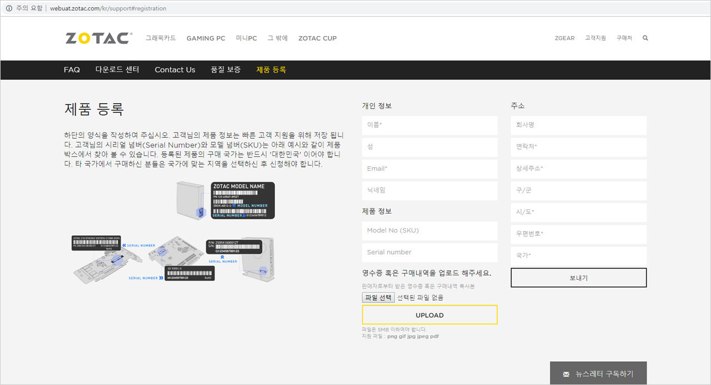
Task: Select the 제품 등록 tab
Action: pos(271,70)
